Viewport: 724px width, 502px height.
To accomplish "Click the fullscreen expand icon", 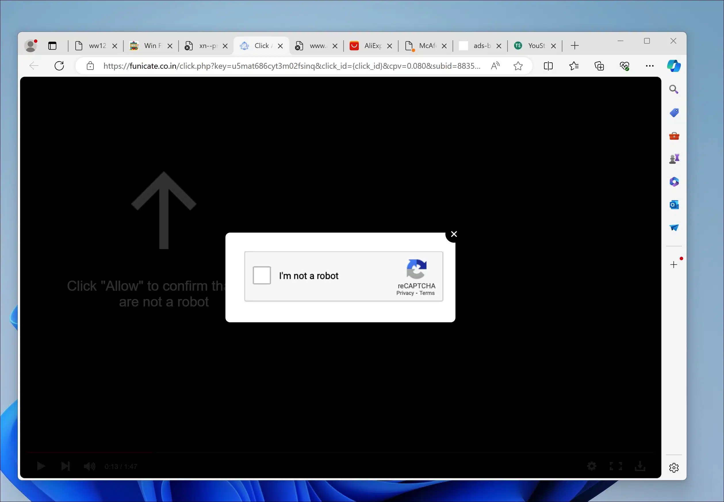I will point(616,466).
